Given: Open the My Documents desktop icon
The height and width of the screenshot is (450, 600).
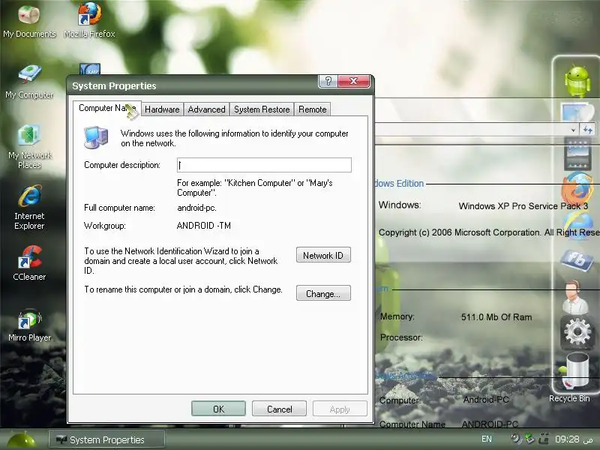Looking at the screenshot, I should (x=29, y=21).
